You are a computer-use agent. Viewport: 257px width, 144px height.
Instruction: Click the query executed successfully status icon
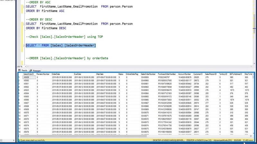pos(19,140)
